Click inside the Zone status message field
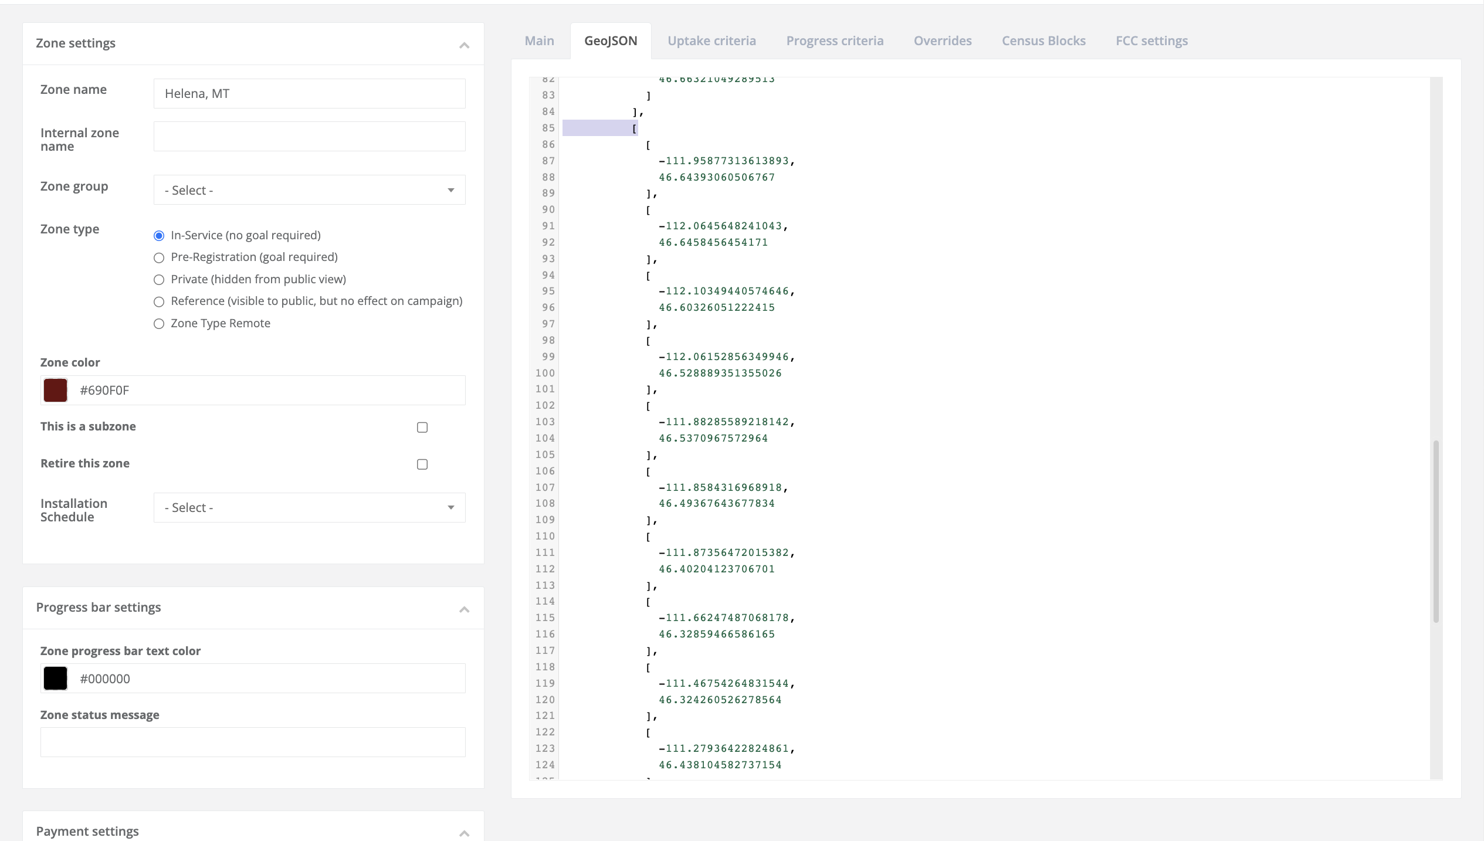 point(252,741)
